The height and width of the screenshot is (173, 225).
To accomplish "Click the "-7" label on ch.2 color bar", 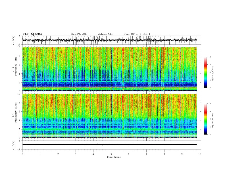I will coord(209,135).
